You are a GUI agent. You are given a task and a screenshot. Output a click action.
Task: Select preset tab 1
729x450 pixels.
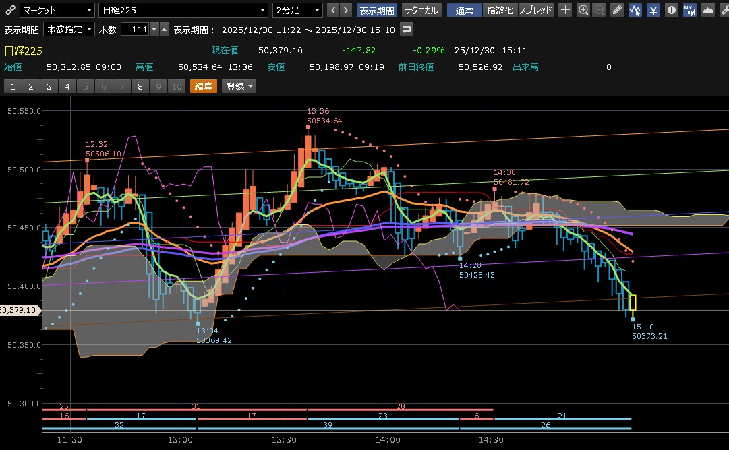[12, 86]
